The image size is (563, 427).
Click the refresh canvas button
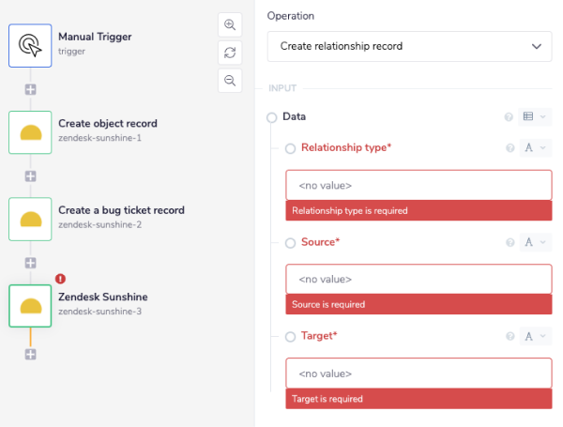(229, 53)
